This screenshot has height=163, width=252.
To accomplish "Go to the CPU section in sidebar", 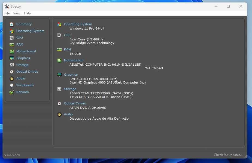I will point(20,38).
